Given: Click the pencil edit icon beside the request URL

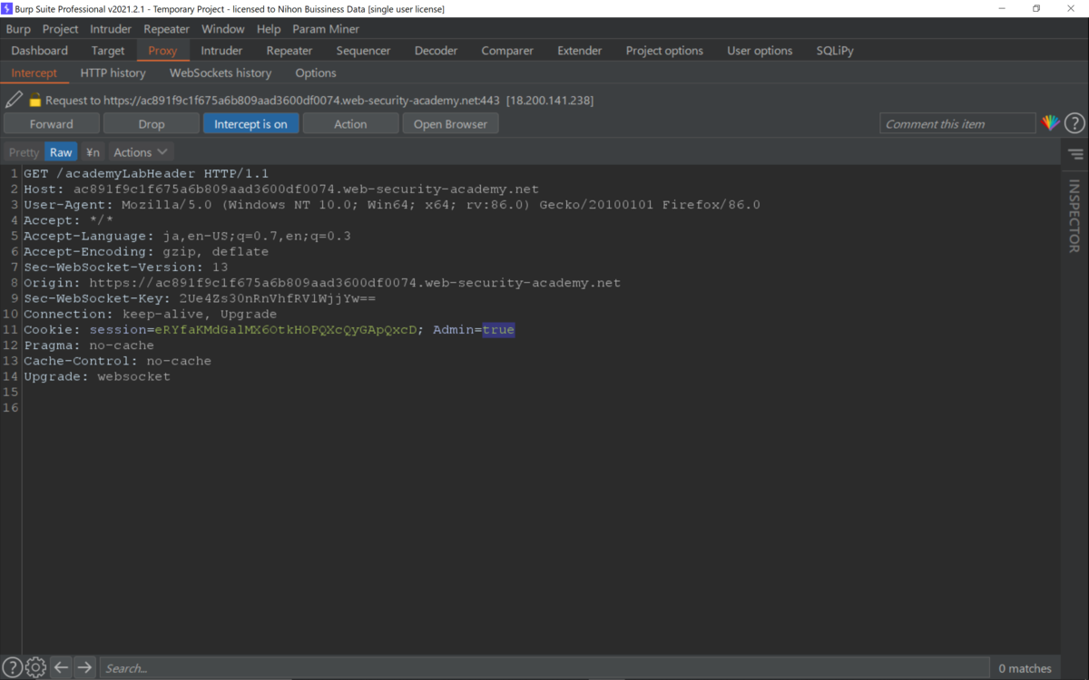Looking at the screenshot, I should tap(14, 100).
